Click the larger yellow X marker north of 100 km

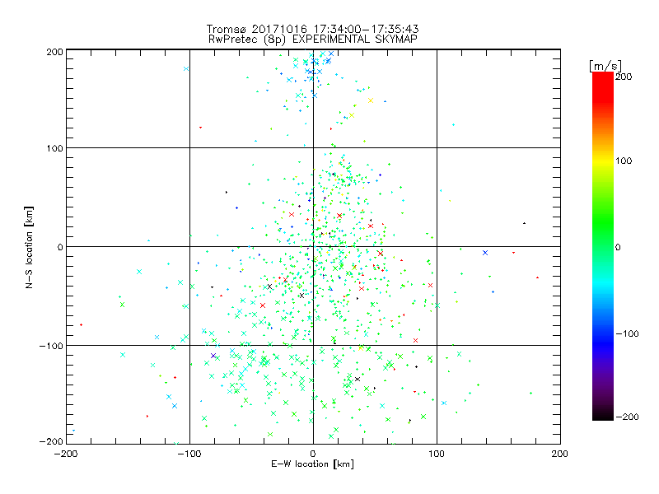click(371, 100)
